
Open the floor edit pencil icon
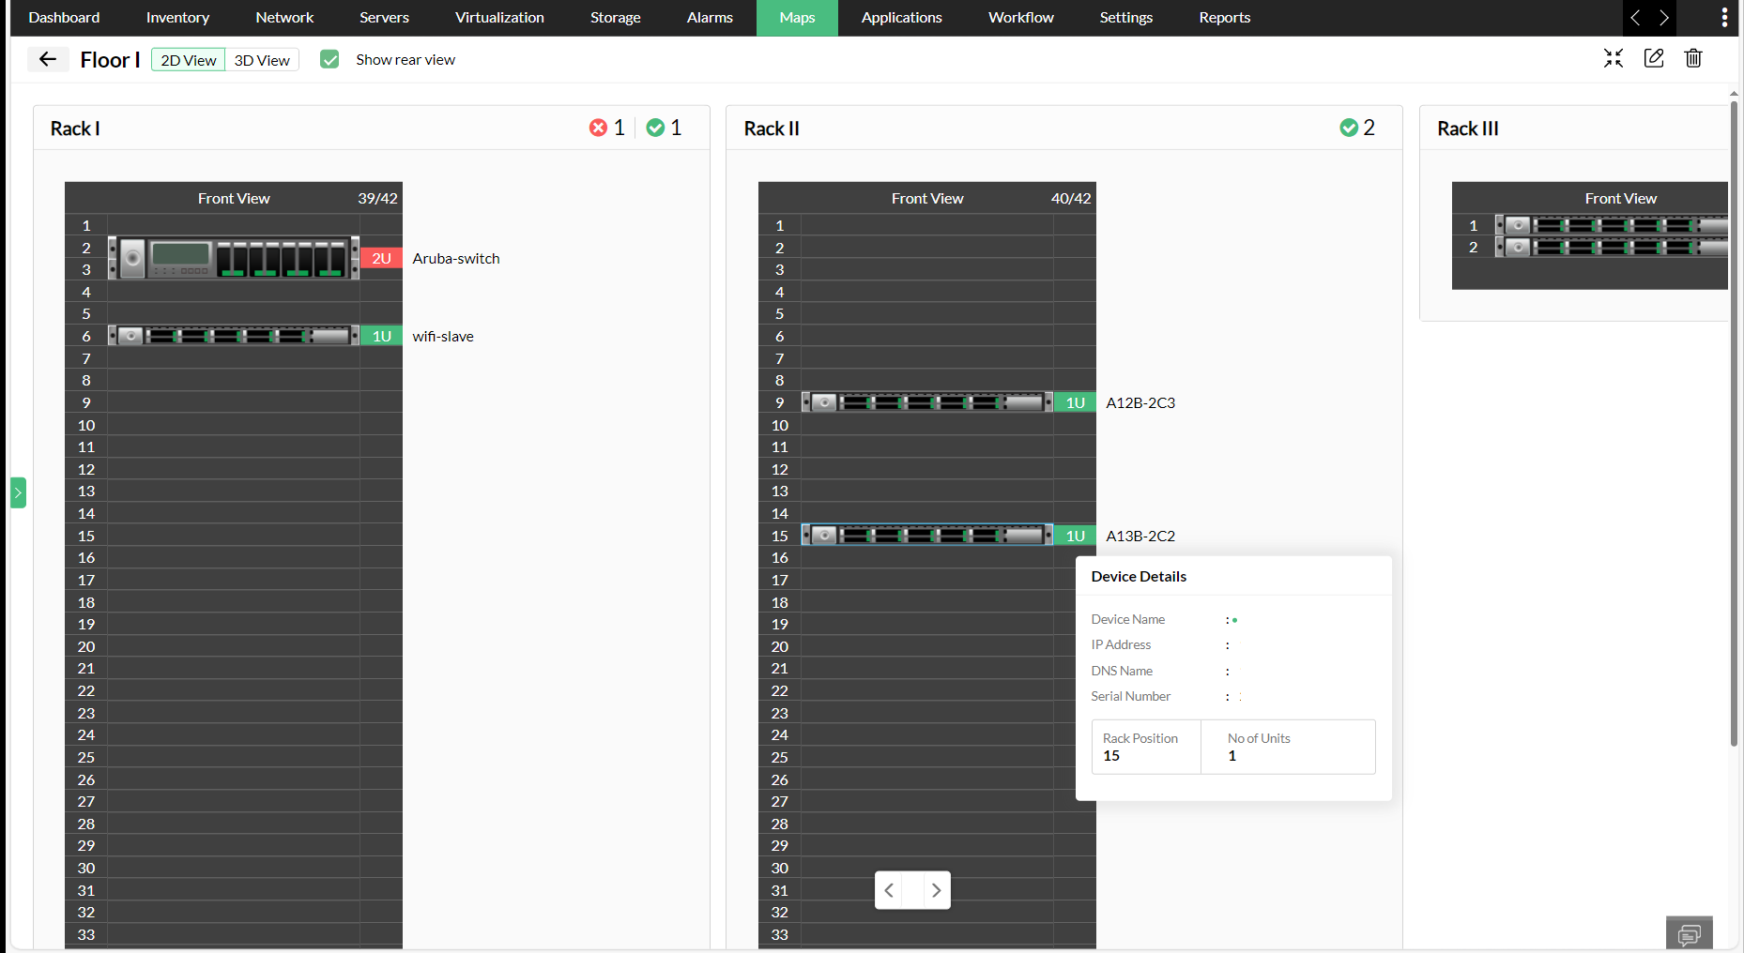tap(1654, 58)
